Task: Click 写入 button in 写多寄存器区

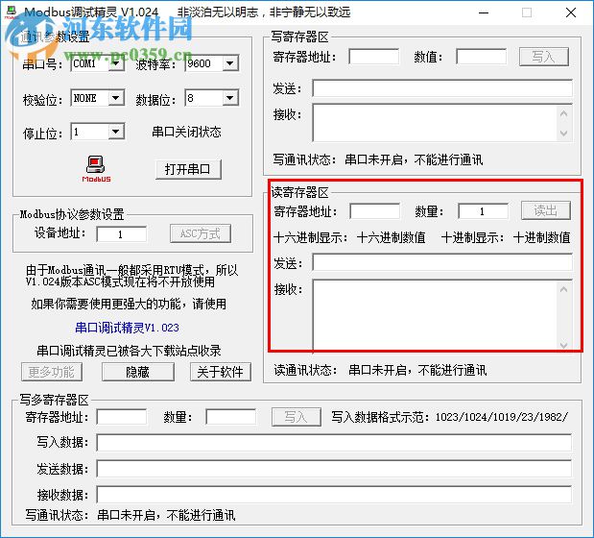Action: (x=297, y=417)
